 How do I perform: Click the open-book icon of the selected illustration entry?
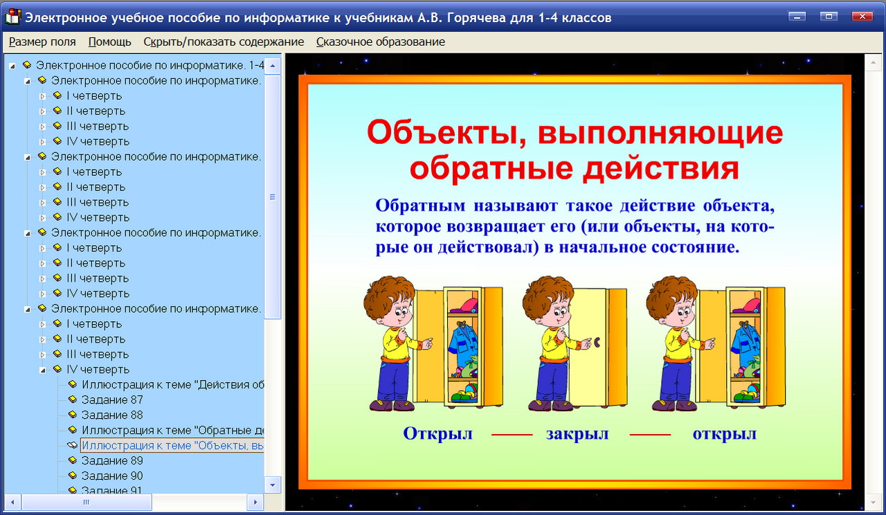click(72, 445)
